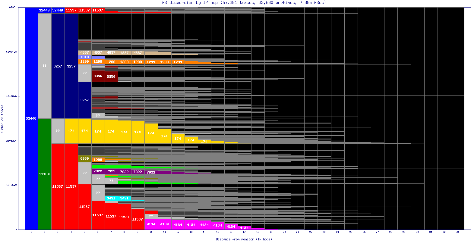This screenshot has width=471, height=241.
Task: Click the large blue 32440 block at hop 1
Action: [31, 118]
